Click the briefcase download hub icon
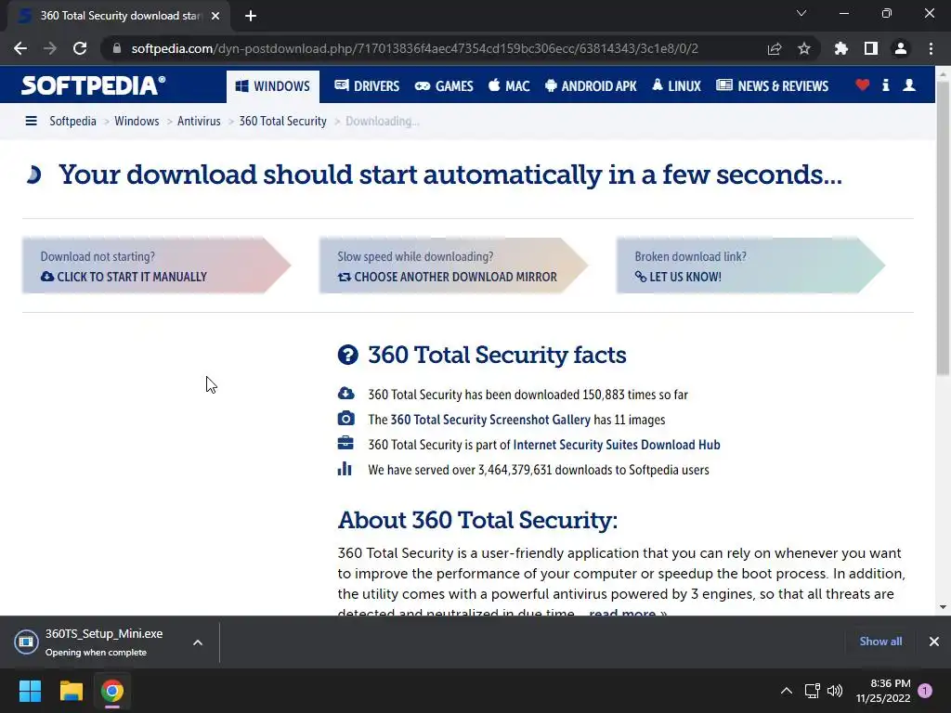Viewport: 951px width, 713px height. coord(345,443)
